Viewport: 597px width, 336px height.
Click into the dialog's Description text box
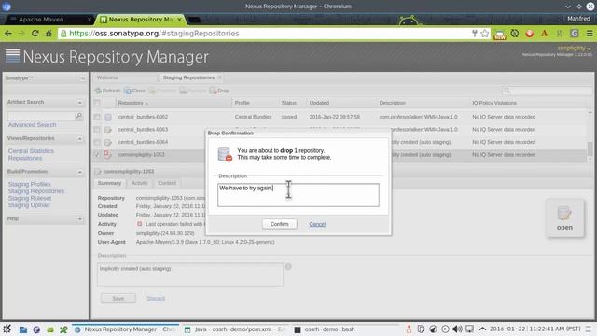pos(298,195)
